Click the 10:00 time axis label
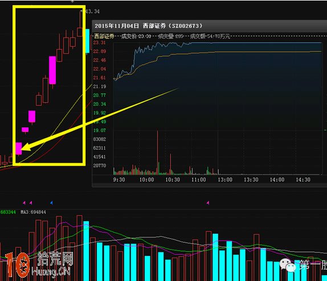 point(146,180)
